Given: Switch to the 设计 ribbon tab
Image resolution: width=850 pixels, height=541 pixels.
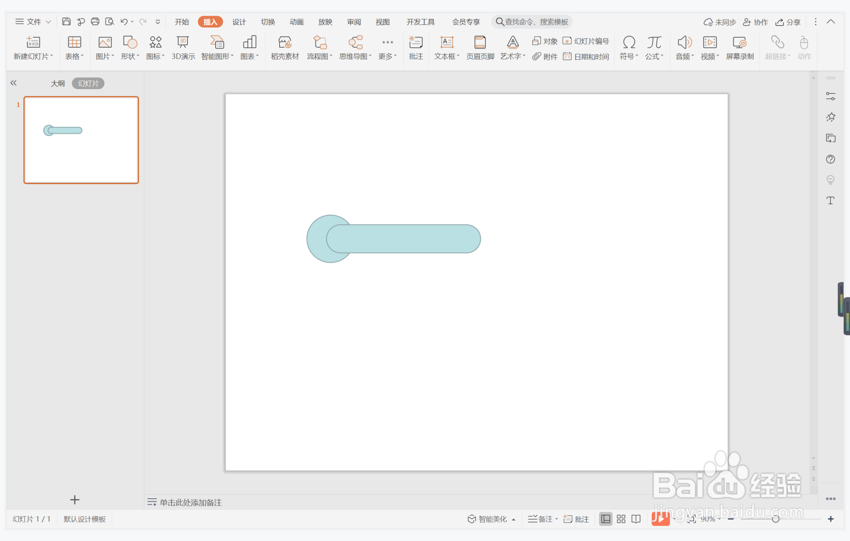Looking at the screenshot, I should [x=239, y=22].
